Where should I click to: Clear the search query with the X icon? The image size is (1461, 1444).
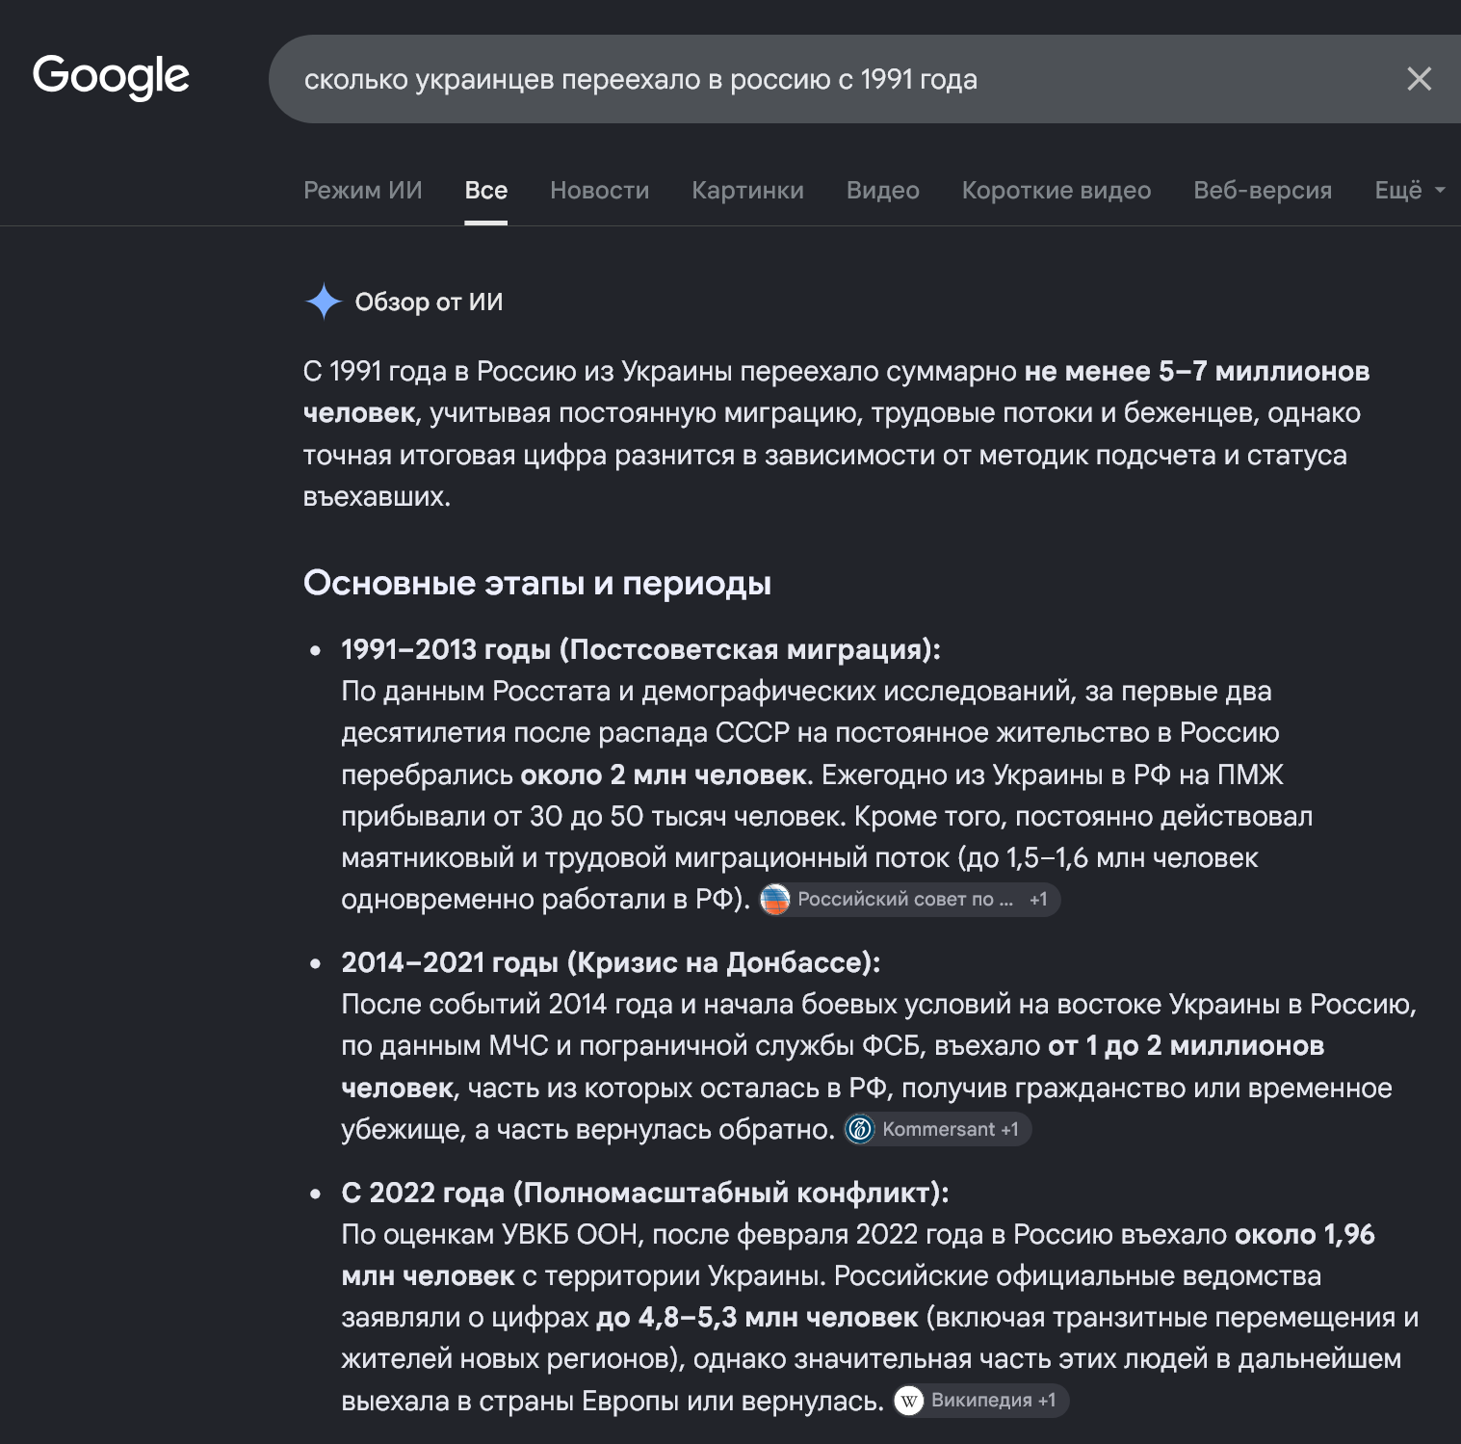click(1419, 79)
